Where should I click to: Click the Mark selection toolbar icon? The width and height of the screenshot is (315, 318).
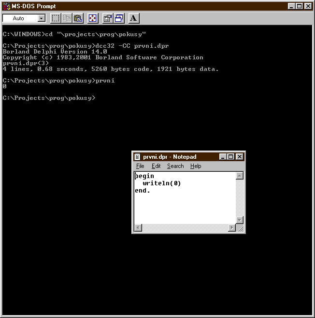(56, 18)
